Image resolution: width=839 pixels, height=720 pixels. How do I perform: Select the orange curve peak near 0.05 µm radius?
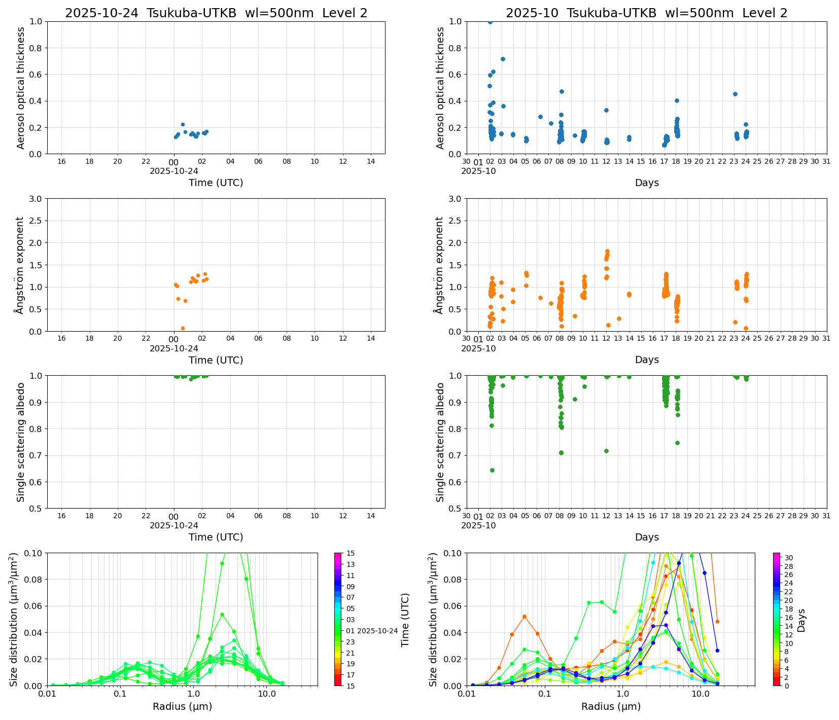click(525, 617)
